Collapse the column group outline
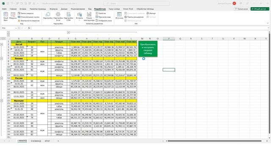271x152 pixels. pos(68,32)
